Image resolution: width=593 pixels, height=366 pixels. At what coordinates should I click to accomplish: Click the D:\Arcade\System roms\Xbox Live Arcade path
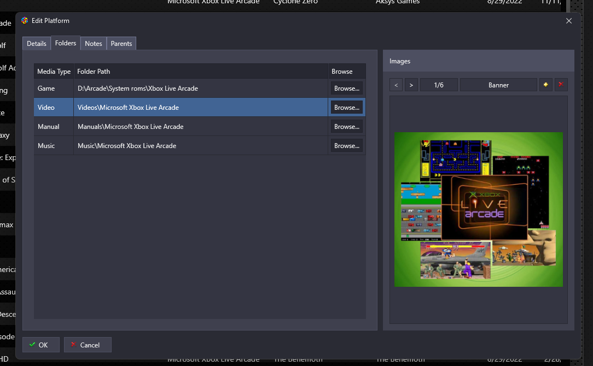[138, 88]
